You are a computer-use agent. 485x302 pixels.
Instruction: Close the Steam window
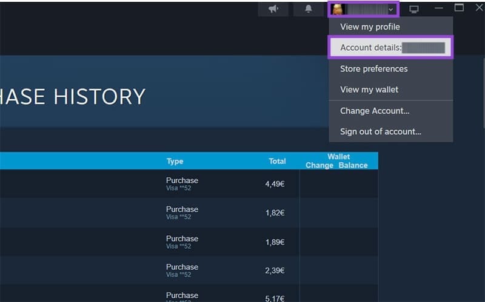tap(479, 8)
